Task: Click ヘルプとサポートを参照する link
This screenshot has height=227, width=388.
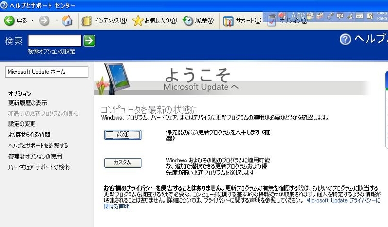Action: (38, 146)
